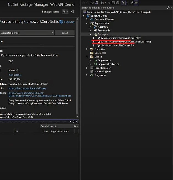Open the Package source dropdown
Screen dimensions: 173x180
[x=65, y=12]
